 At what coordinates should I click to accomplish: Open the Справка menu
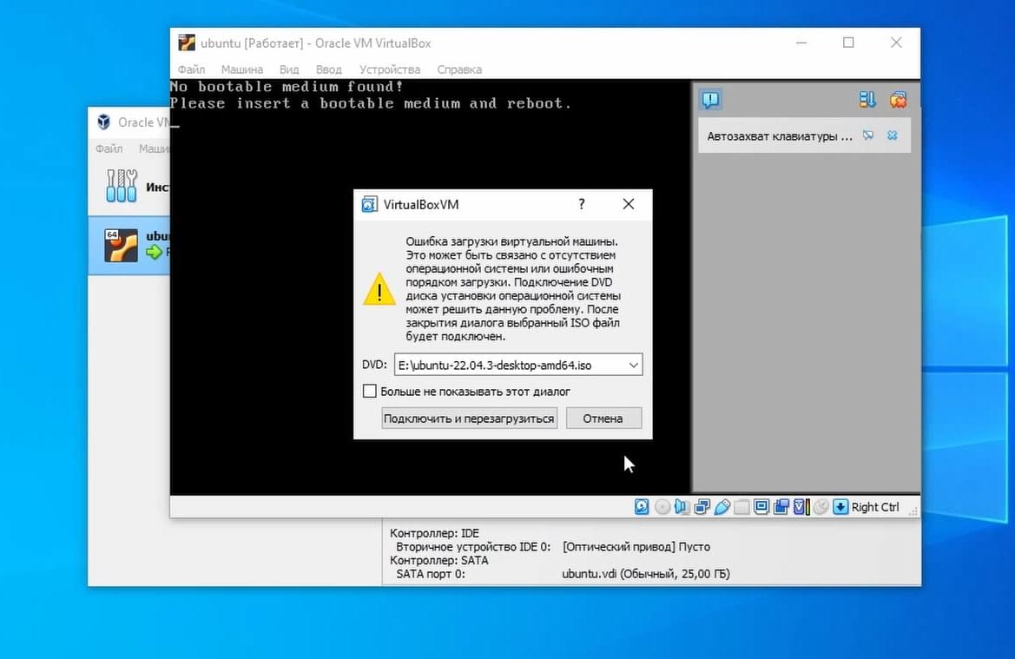point(459,69)
